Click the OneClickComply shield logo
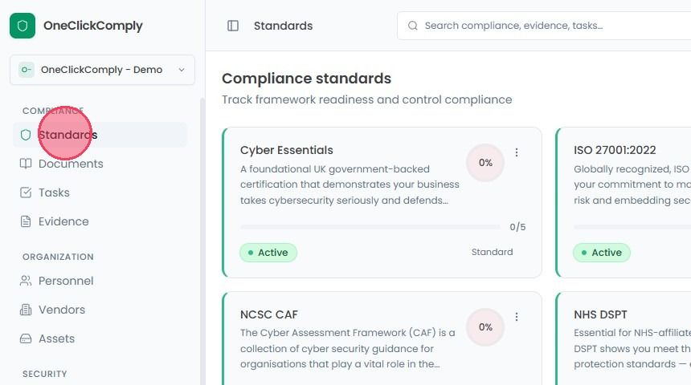The width and height of the screenshot is (691, 385). coord(22,26)
